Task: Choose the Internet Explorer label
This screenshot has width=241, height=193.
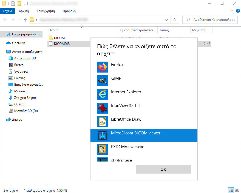Action: tap(126, 92)
